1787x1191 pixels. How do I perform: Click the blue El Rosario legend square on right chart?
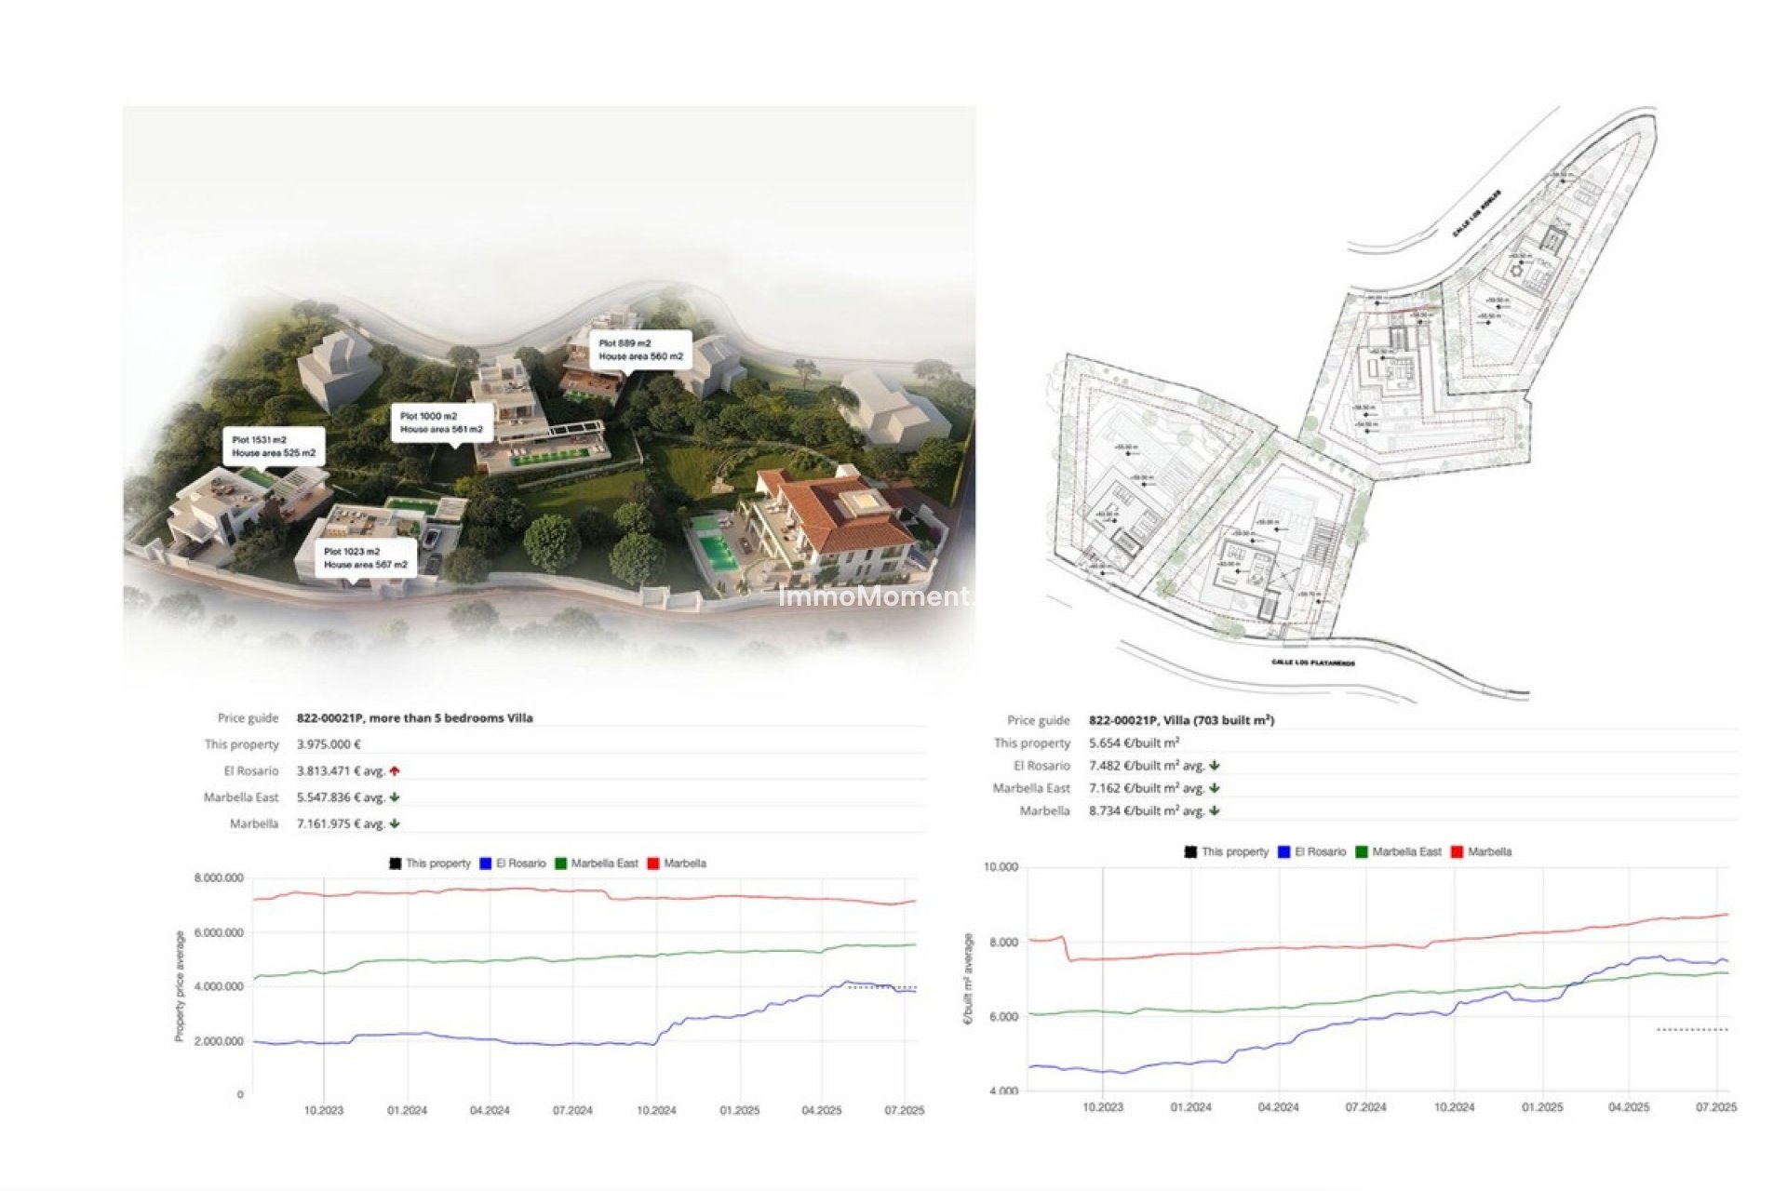pyautogui.click(x=1284, y=851)
